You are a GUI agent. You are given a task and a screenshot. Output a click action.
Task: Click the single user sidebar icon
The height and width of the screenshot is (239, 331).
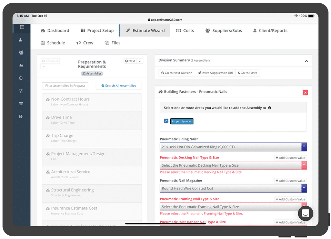(x=20, y=40)
